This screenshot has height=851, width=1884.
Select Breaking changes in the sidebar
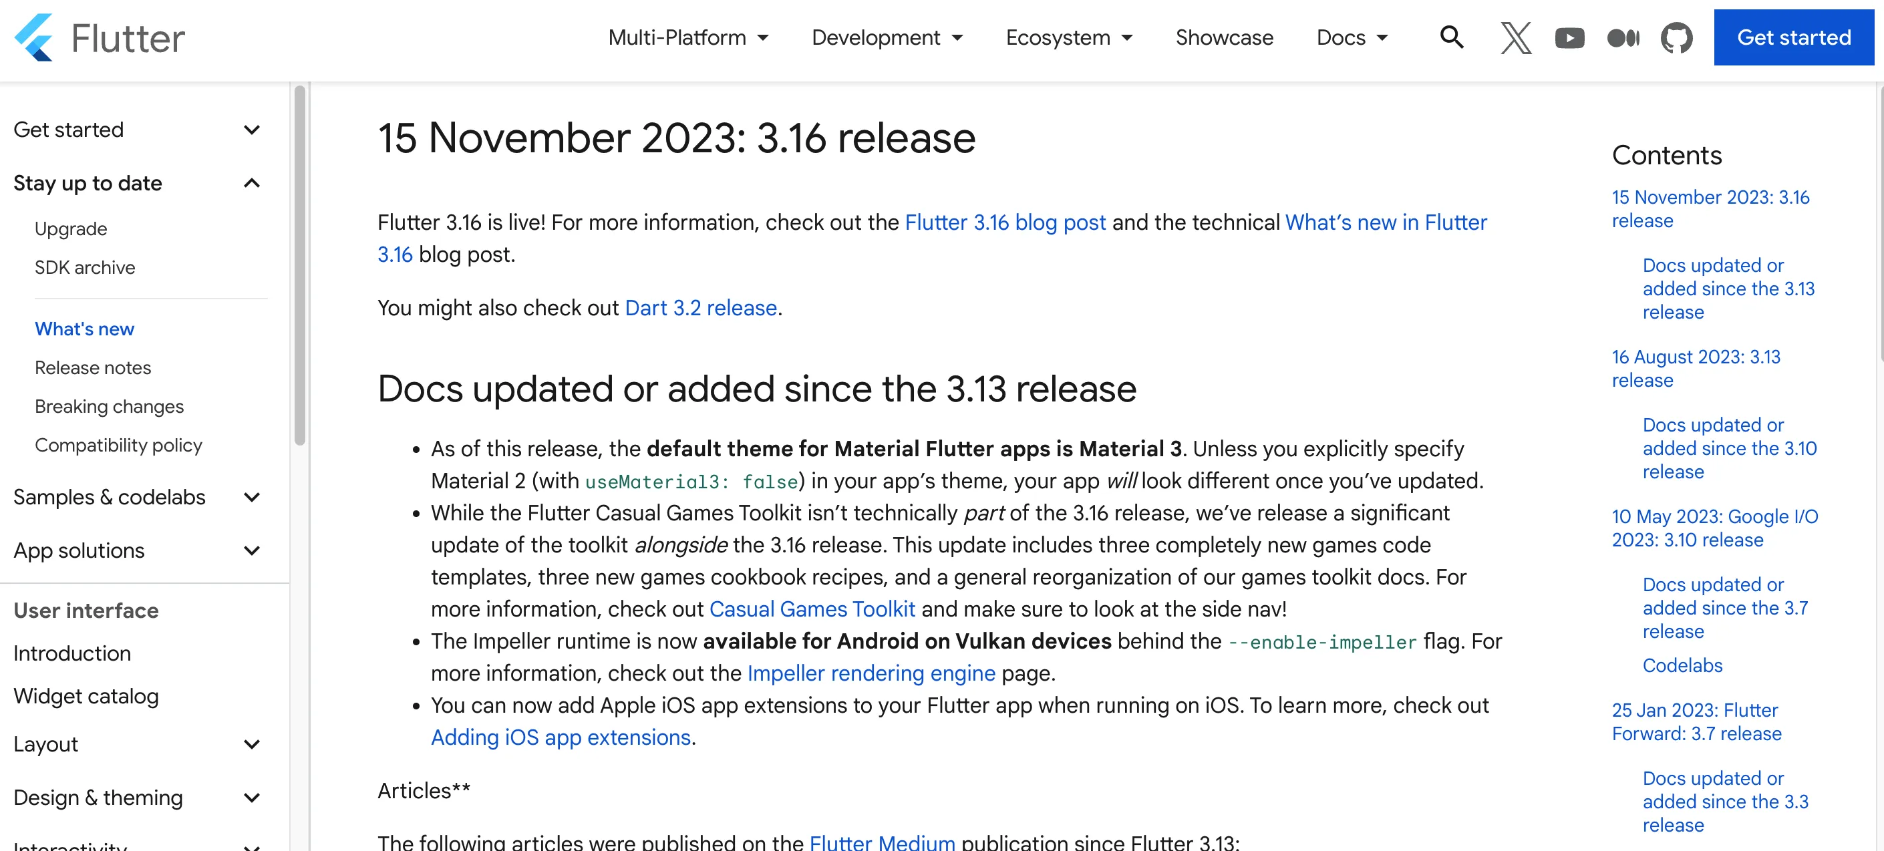(x=109, y=407)
